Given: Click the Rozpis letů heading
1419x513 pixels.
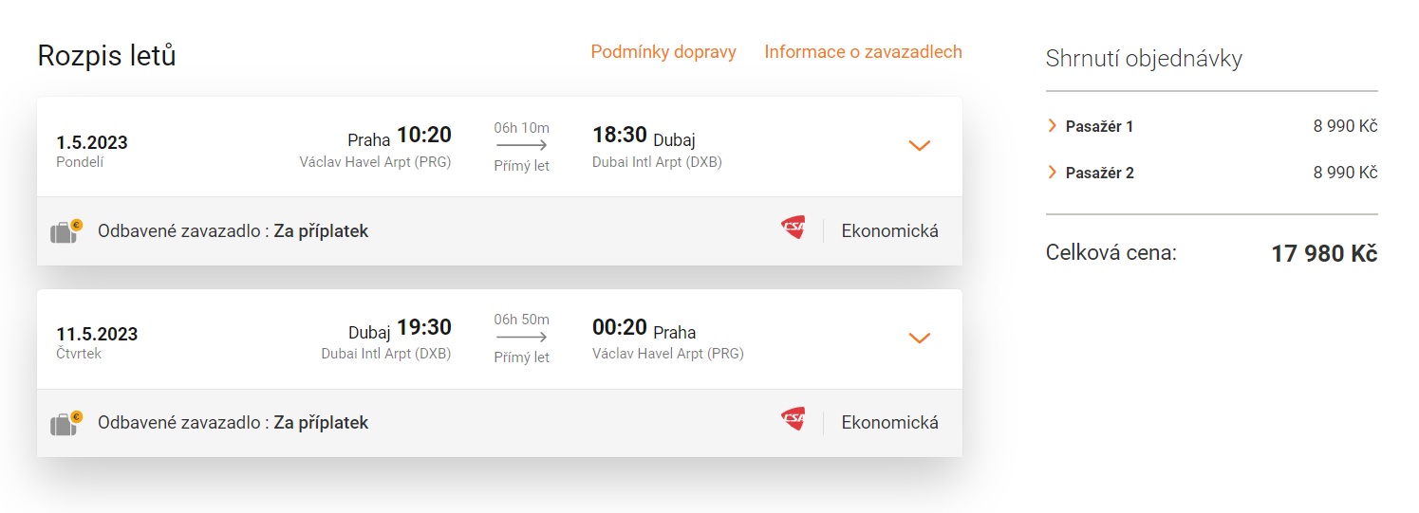Looking at the screenshot, I should [x=106, y=56].
